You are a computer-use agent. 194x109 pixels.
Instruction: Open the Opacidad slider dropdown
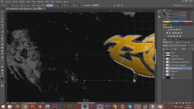pos(192,46)
